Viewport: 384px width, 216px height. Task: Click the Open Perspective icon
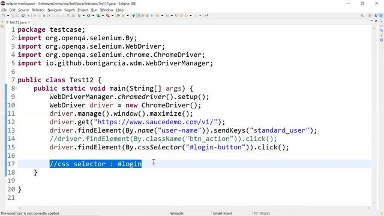[370, 16]
